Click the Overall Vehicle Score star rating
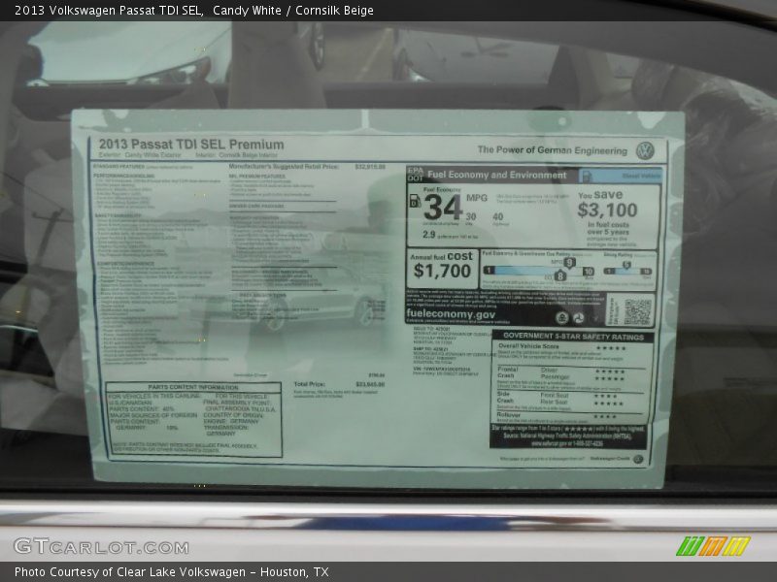 [611, 348]
